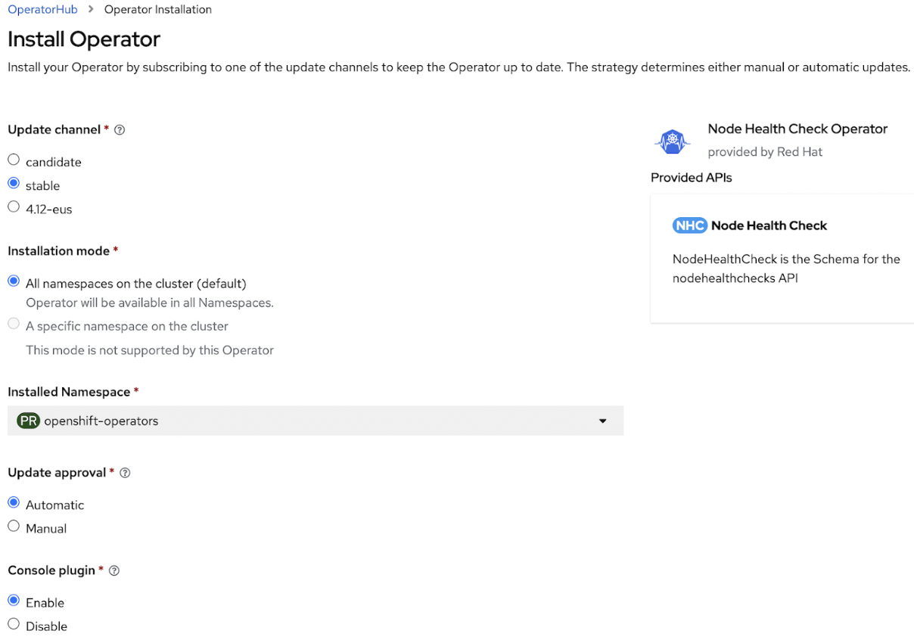This screenshot has width=914, height=640.
Task: Click the PR project badge in namespace field
Action: (x=28, y=421)
